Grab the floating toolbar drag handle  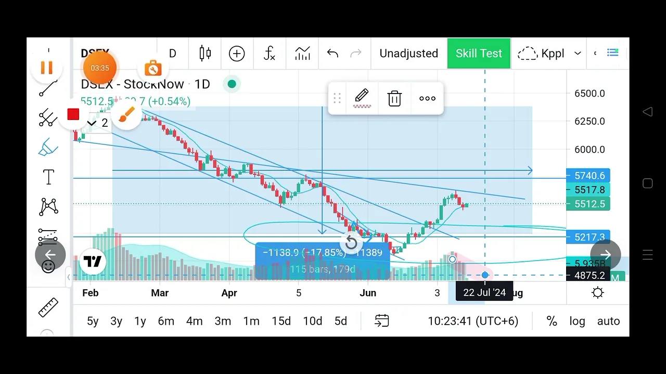point(337,98)
